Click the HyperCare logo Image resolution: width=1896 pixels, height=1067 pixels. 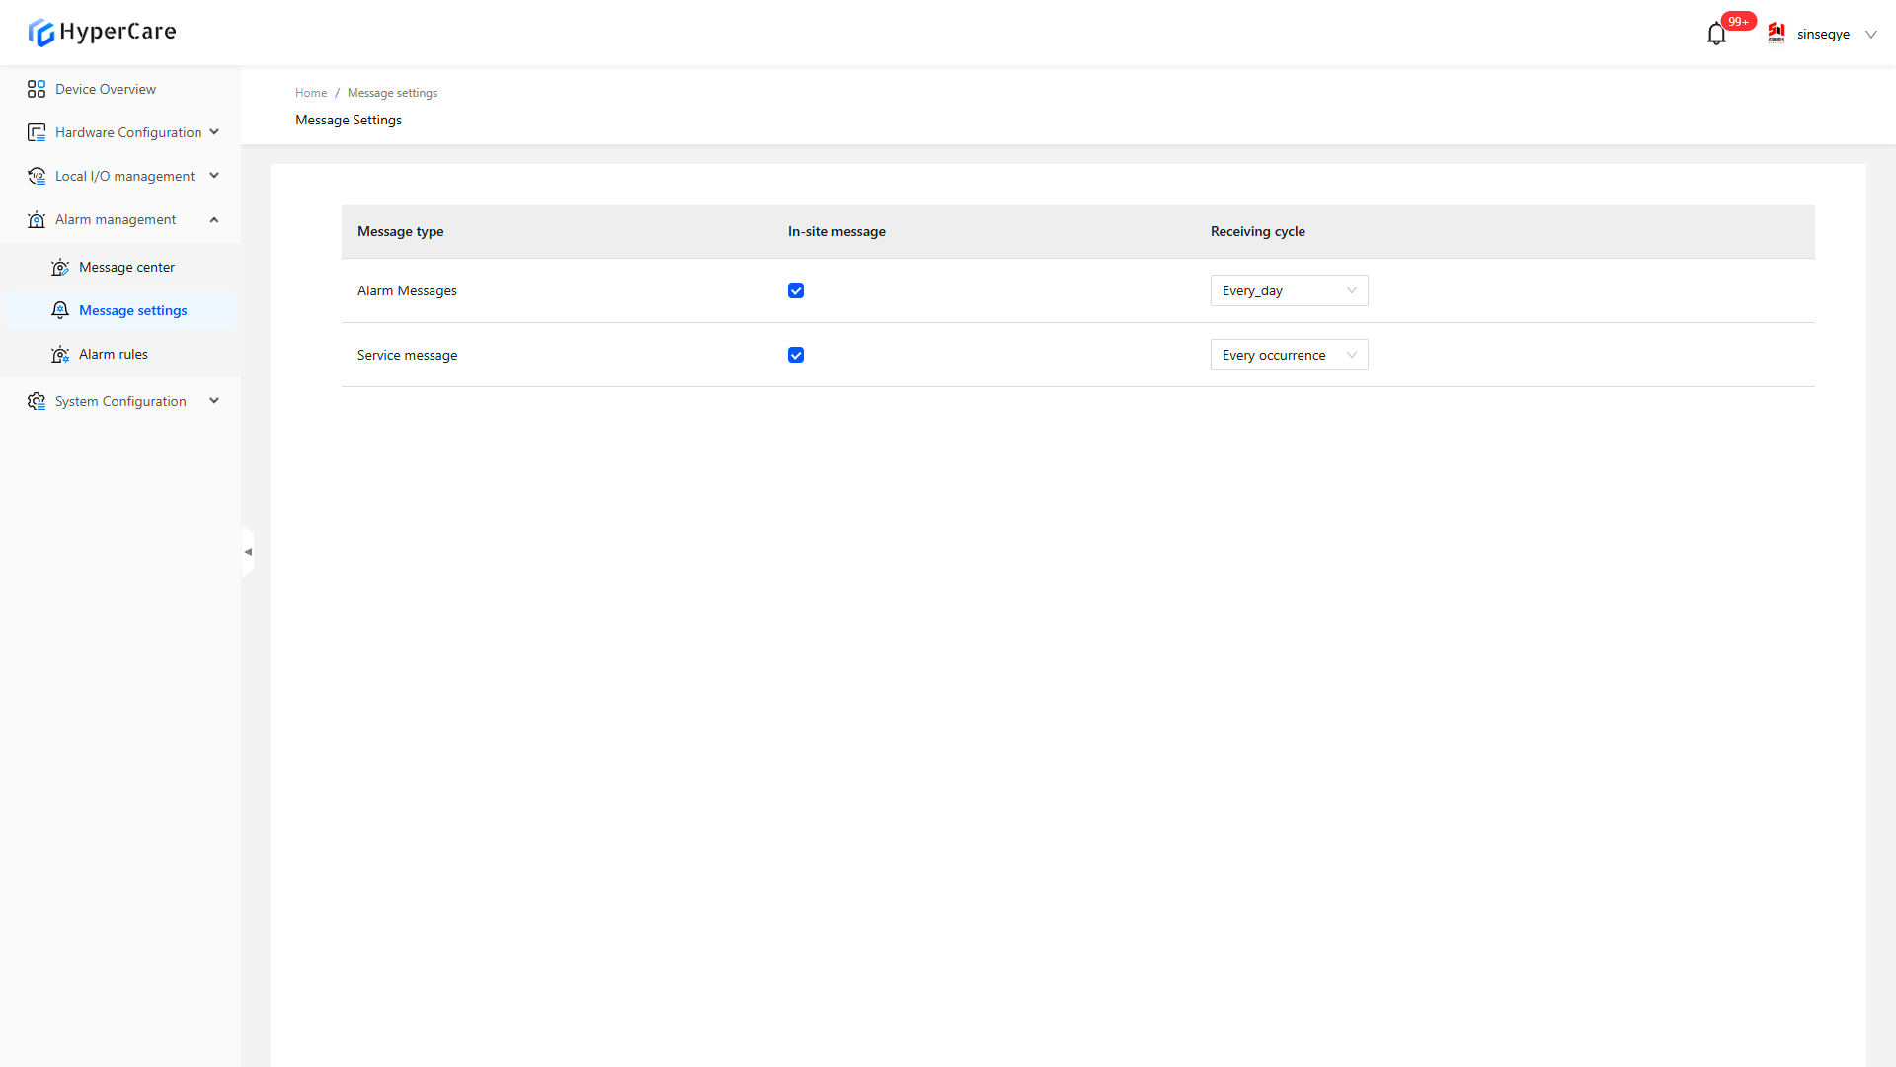coord(102,32)
